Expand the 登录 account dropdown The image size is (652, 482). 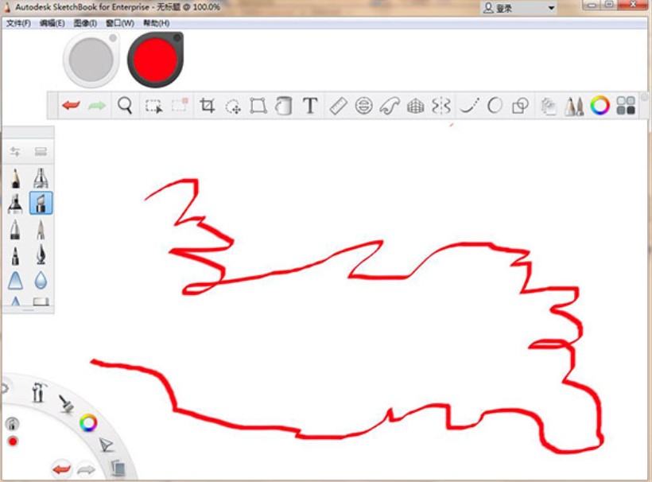549,7
